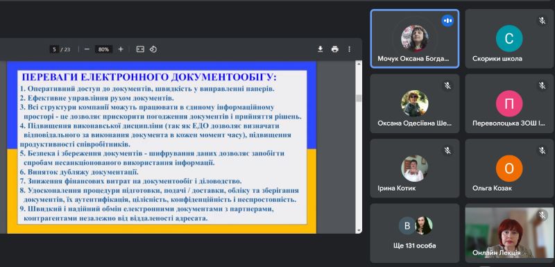Click the letter O avatar of Ольга Козак
This screenshot has height=267, width=555.
pyautogui.click(x=509, y=169)
